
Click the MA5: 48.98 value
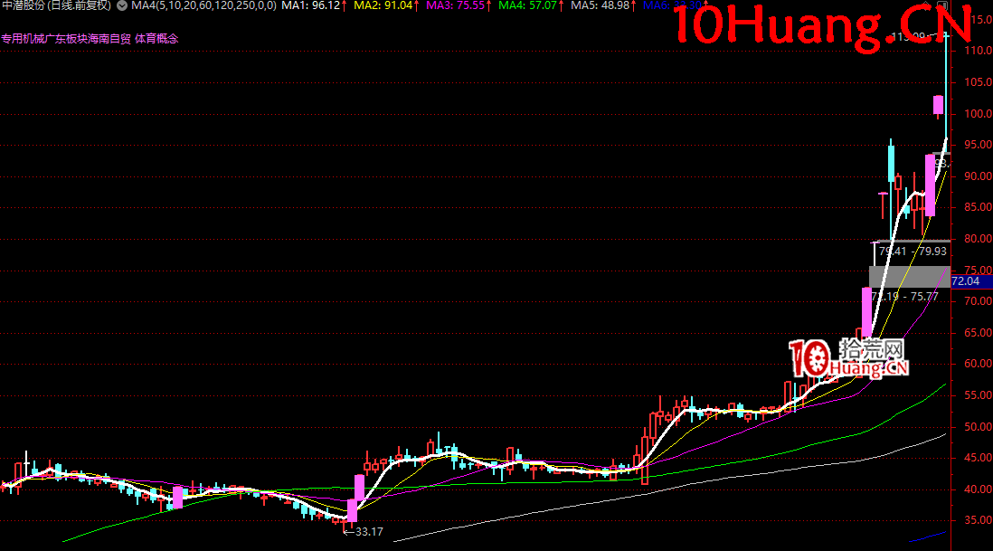click(x=600, y=5)
